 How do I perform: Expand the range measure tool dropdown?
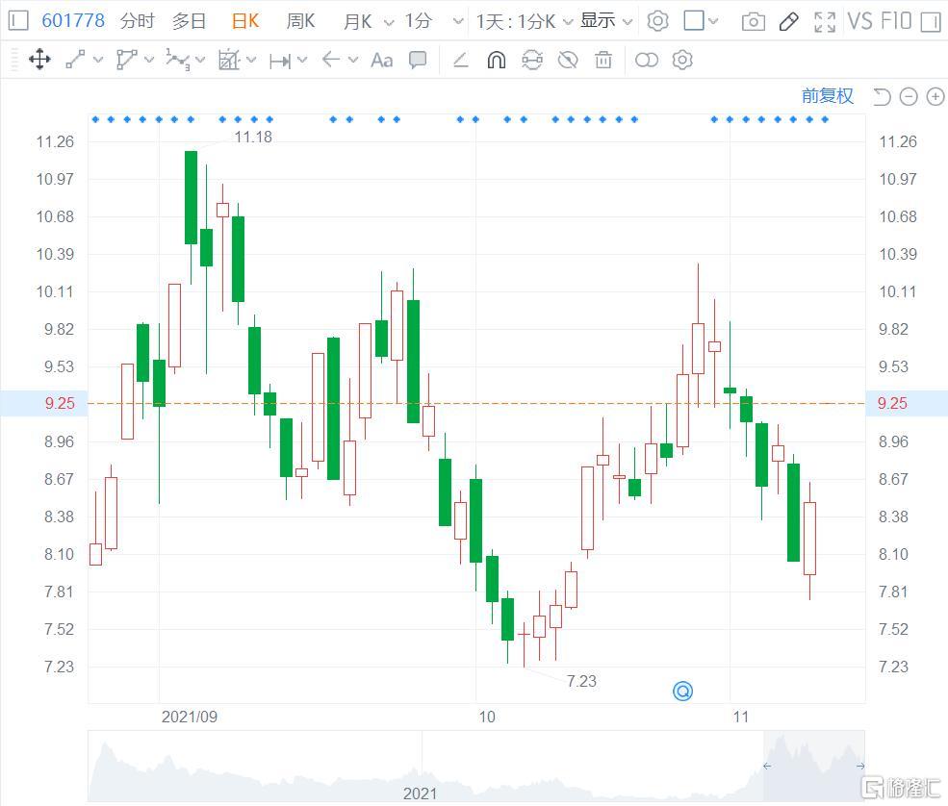[x=302, y=60]
